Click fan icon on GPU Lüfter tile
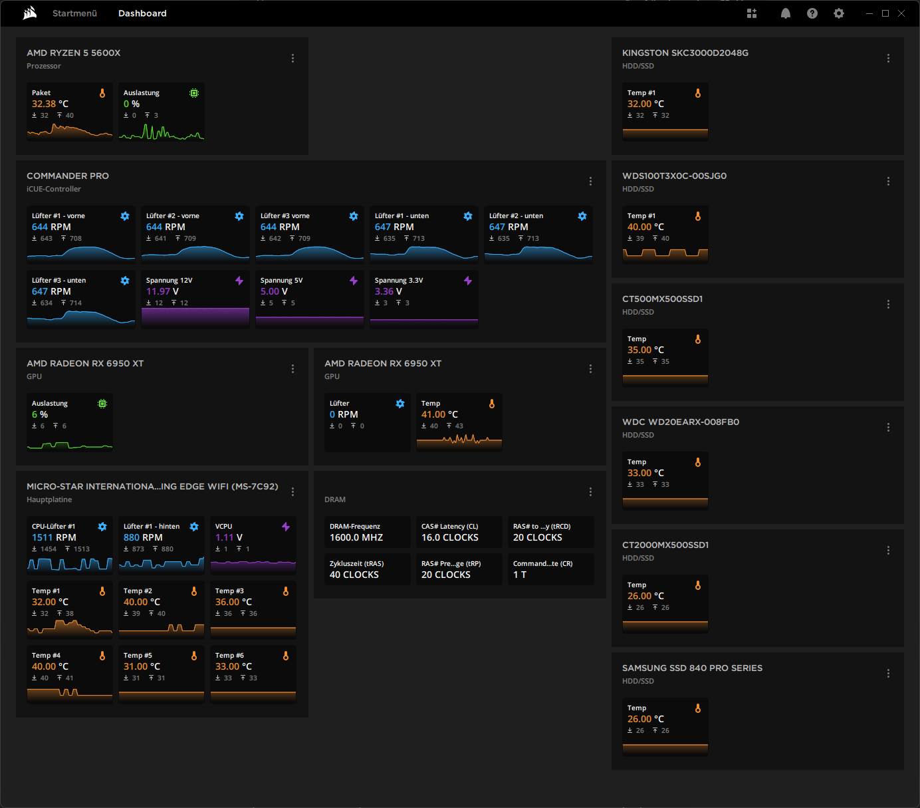Image resolution: width=920 pixels, height=808 pixels. pyautogui.click(x=400, y=404)
